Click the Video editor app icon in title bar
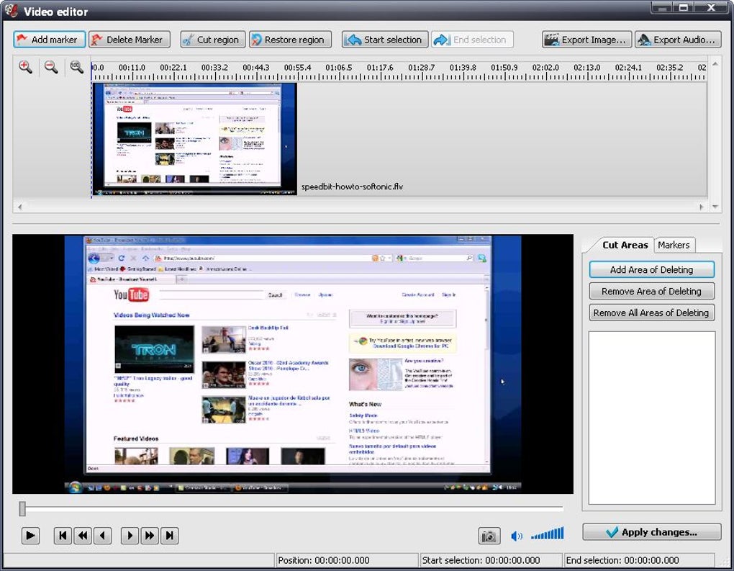Viewport: 734px width, 571px height. point(12,10)
